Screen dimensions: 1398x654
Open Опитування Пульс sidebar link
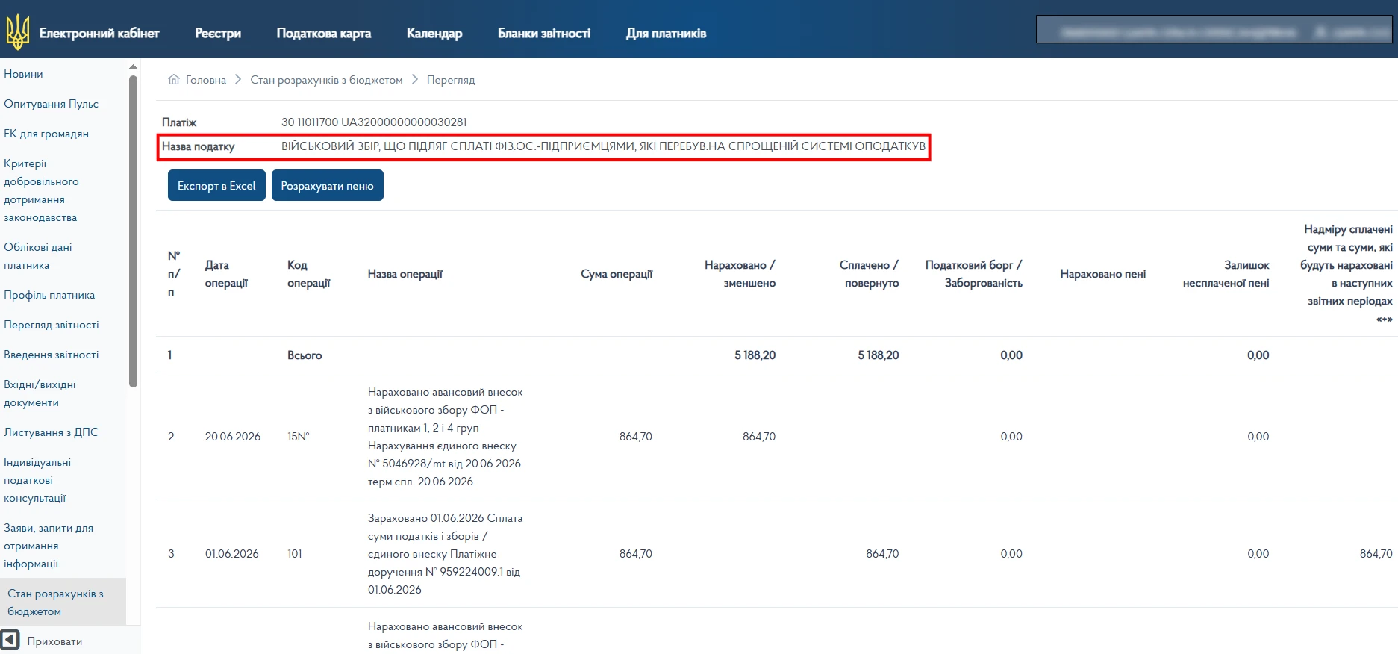pos(51,104)
